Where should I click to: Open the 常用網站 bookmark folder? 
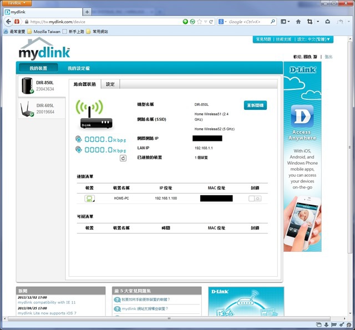click(97, 32)
